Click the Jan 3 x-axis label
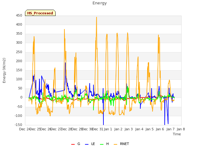 click(128, 129)
